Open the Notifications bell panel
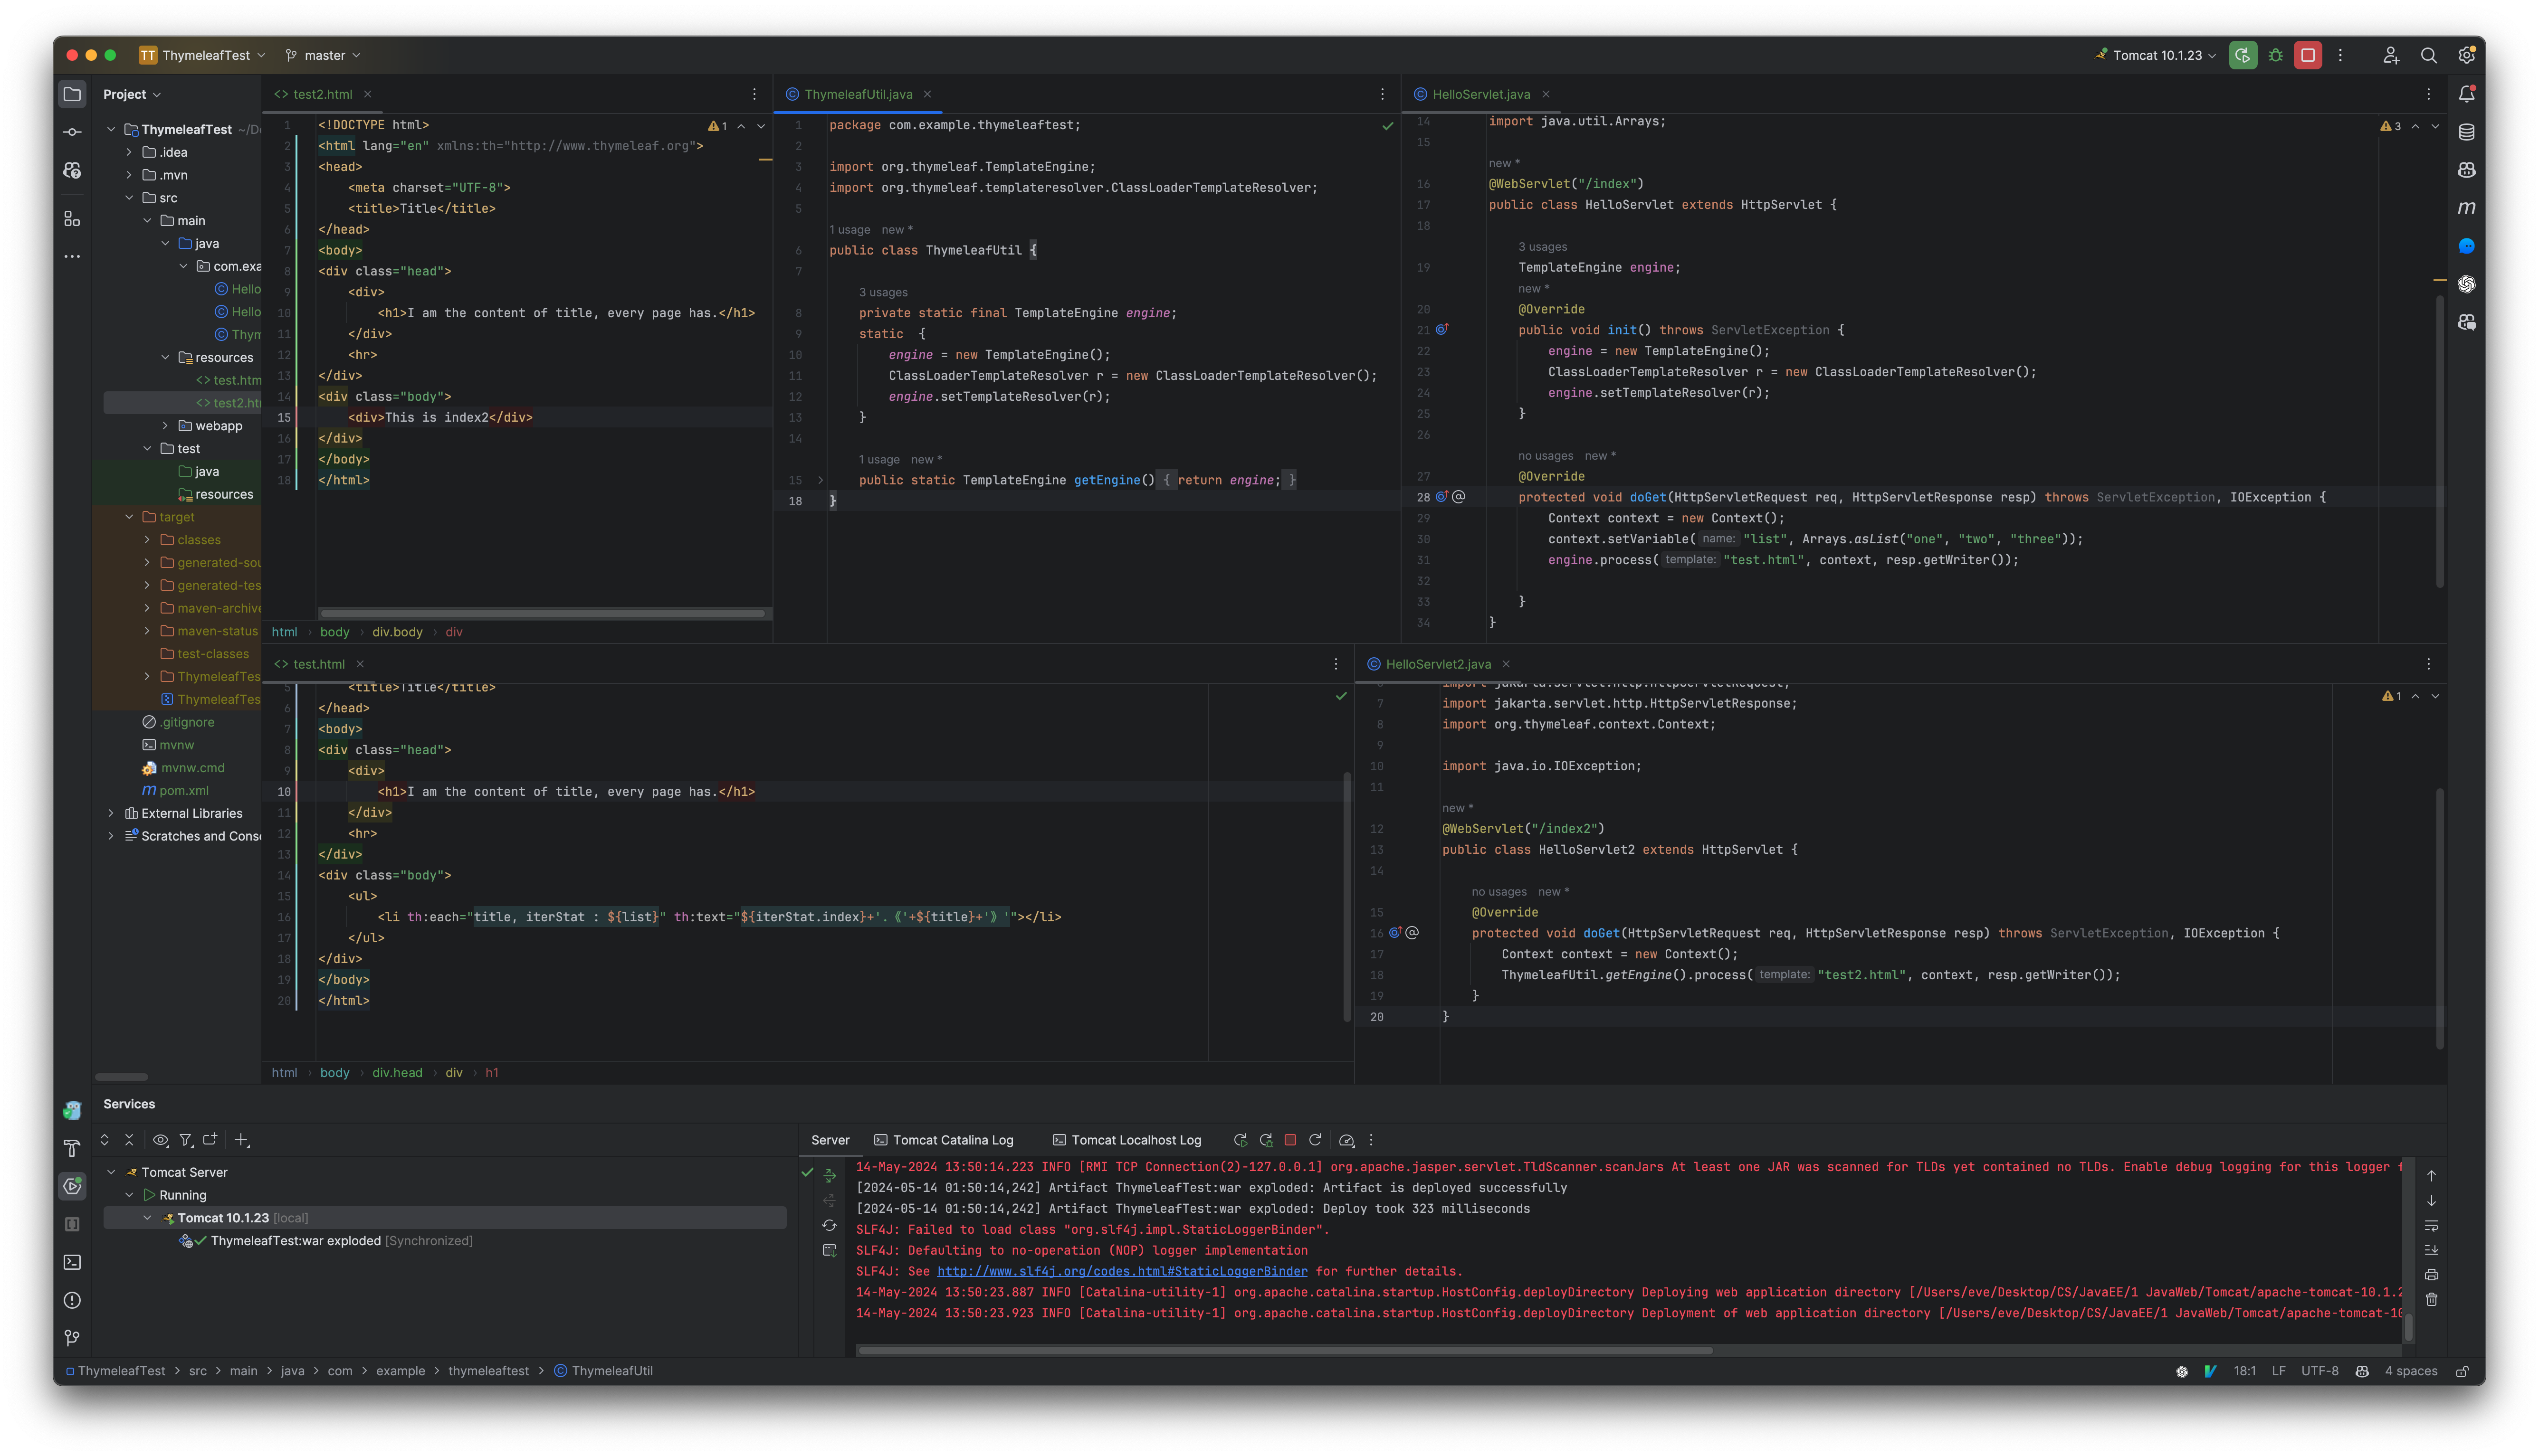The image size is (2539, 1456). point(2466,92)
